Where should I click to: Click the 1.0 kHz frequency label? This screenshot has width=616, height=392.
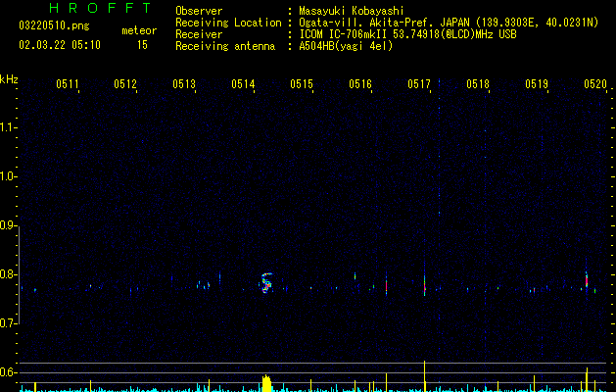[x=9, y=176]
